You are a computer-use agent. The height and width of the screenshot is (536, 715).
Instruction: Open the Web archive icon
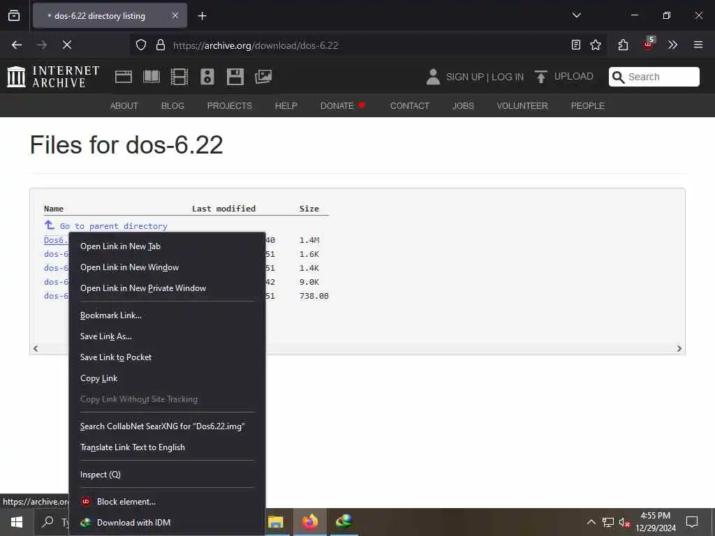click(x=123, y=77)
